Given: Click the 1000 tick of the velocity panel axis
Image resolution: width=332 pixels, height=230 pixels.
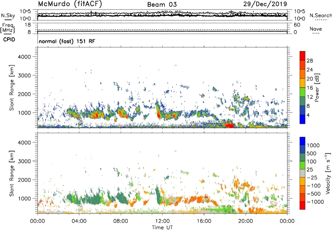Looking at the screenshot, I should pos(24,198).
